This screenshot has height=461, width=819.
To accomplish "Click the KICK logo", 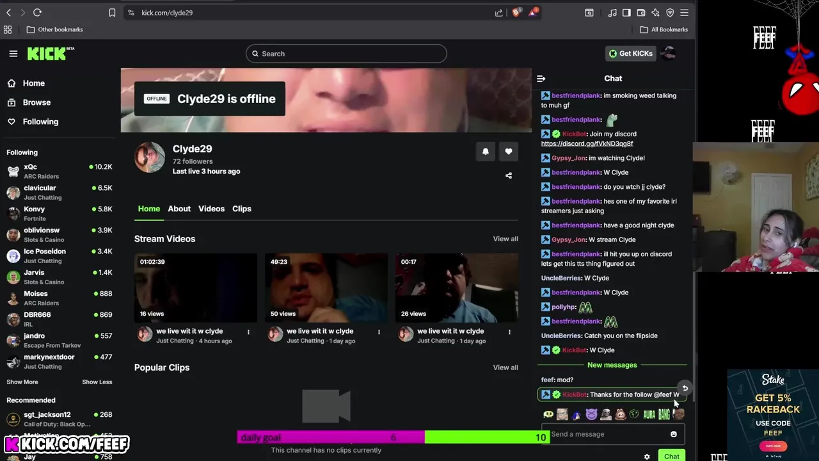I will pos(51,54).
